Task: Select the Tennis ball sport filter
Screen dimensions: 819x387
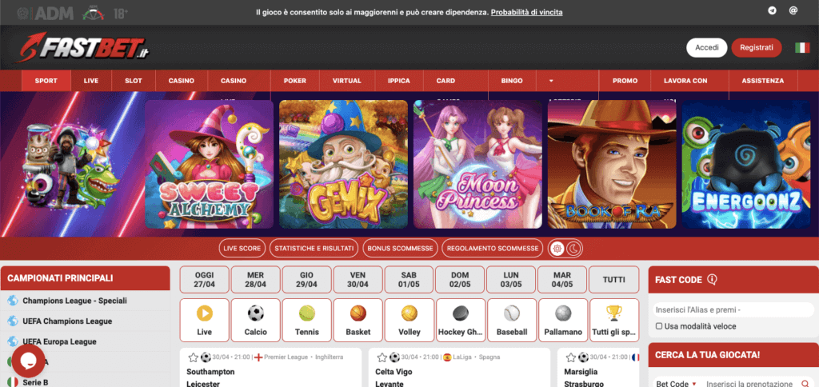Action: 306,320
